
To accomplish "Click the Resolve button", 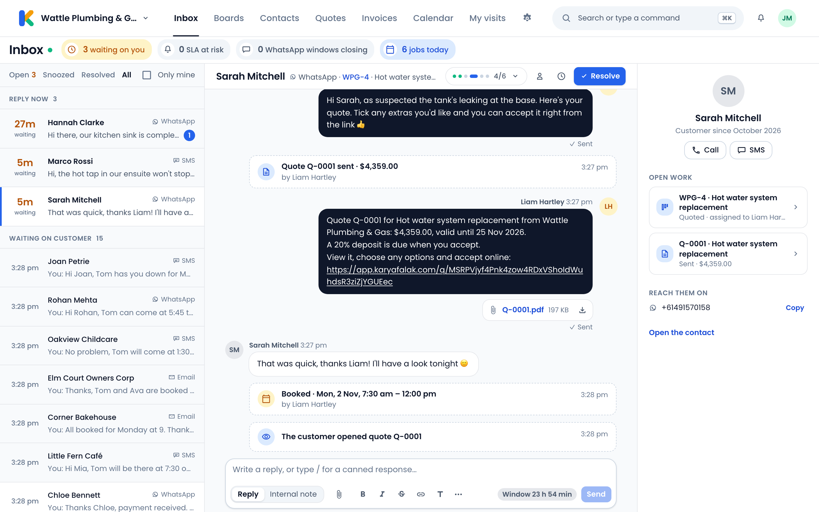I will click(x=599, y=76).
